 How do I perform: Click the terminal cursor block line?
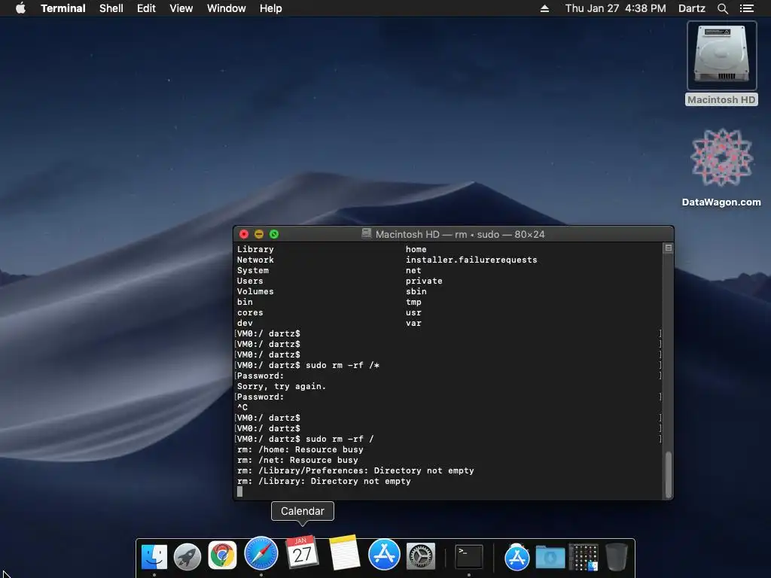click(x=240, y=491)
